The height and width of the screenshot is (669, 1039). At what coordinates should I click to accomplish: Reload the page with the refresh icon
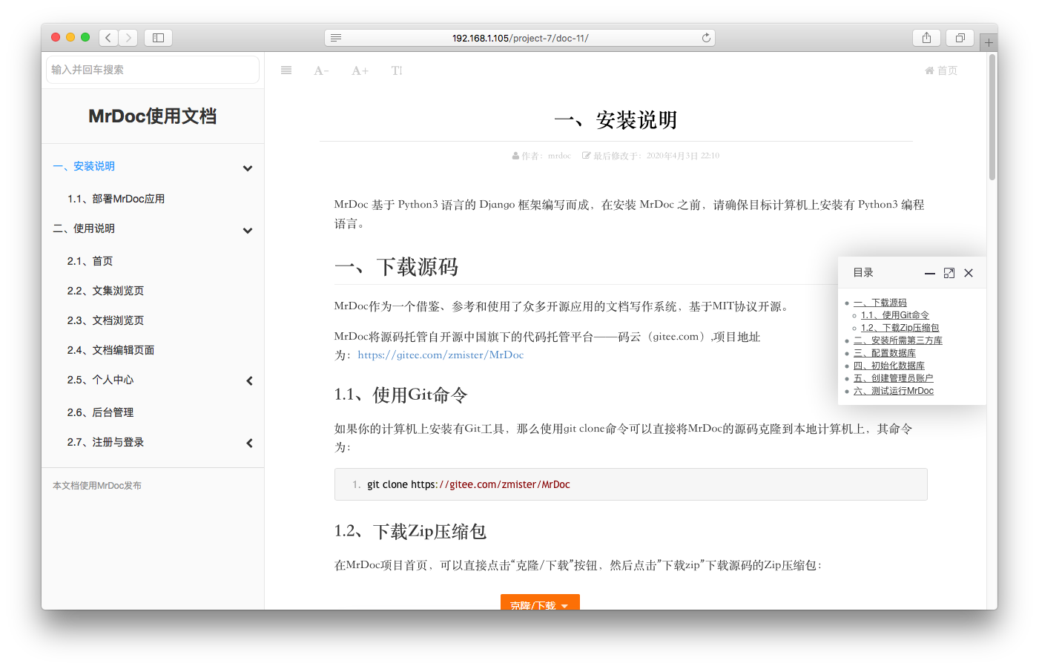(x=706, y=38)
